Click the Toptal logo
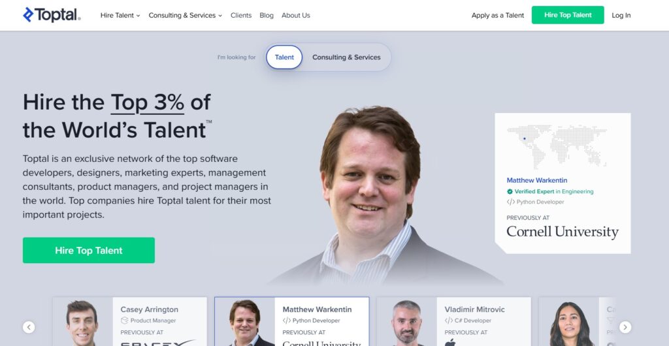The image size is (669, 346). point(52,15)
